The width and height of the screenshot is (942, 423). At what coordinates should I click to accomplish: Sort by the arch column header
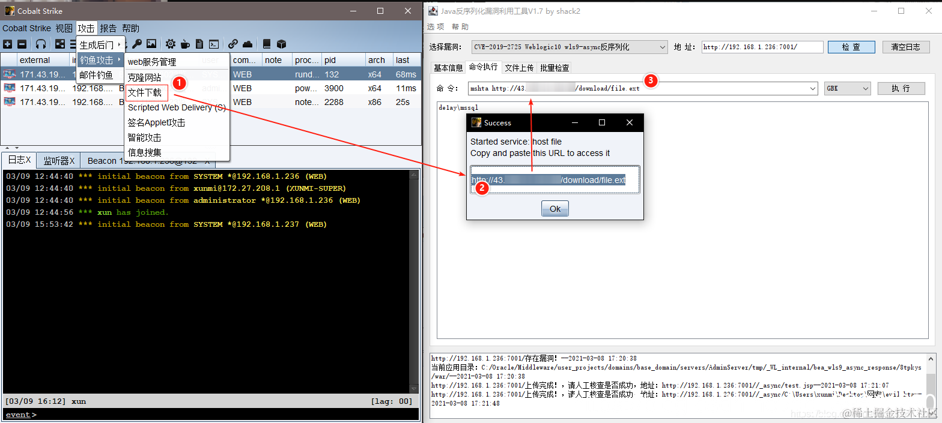click(x=379, y=60)
